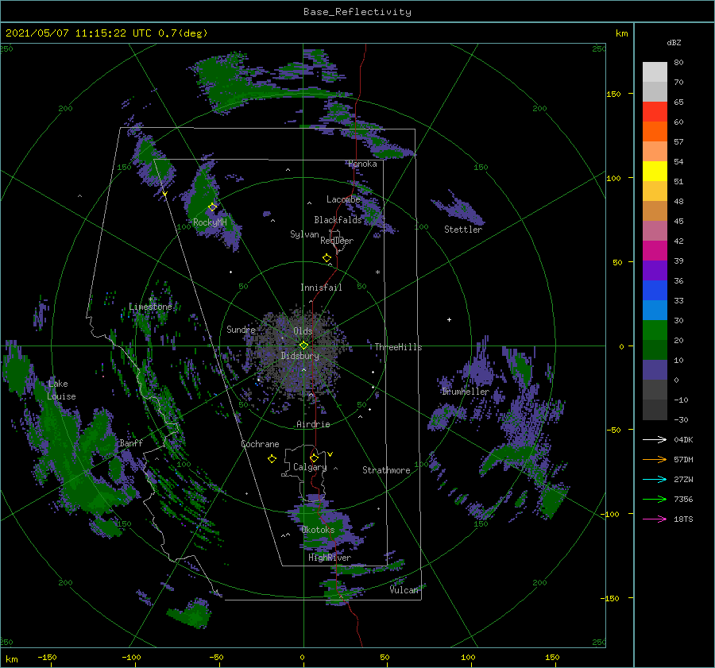Click the Airdrie label

[313, 424]
